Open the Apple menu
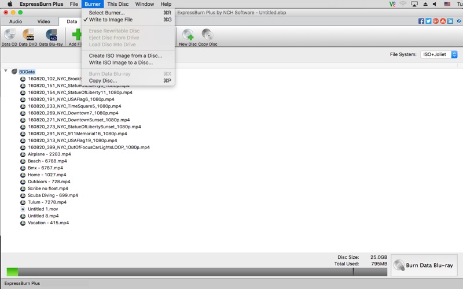The height and width of the screenshot is (289, 463). 10,4
